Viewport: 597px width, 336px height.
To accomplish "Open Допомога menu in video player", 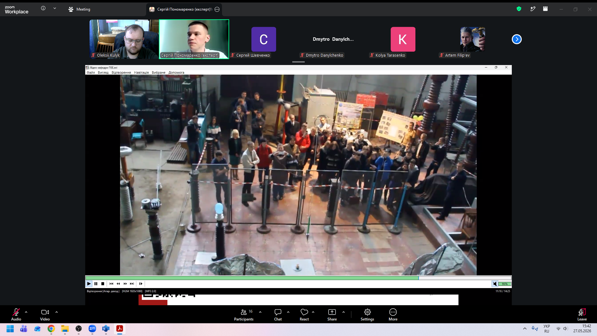I will coord(176,72).
